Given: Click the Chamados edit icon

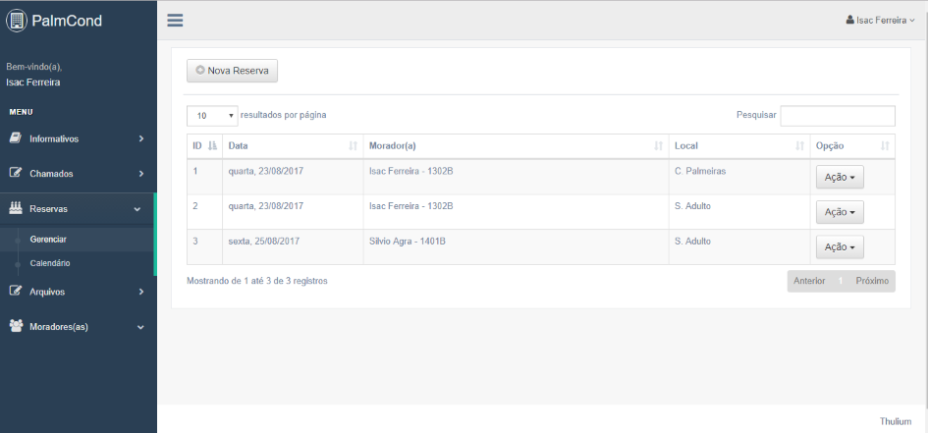Looking at the screenshot, I should click(x=16, y=174).
